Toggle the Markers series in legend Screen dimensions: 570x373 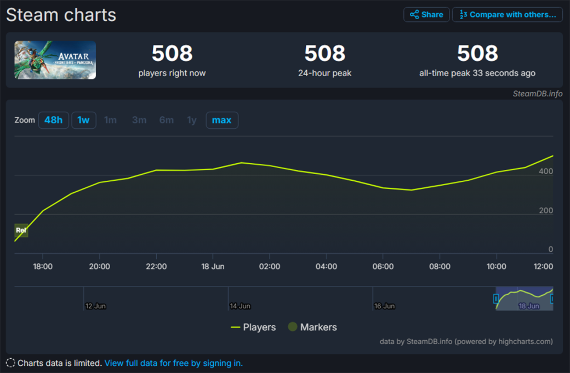click(312, 327)
